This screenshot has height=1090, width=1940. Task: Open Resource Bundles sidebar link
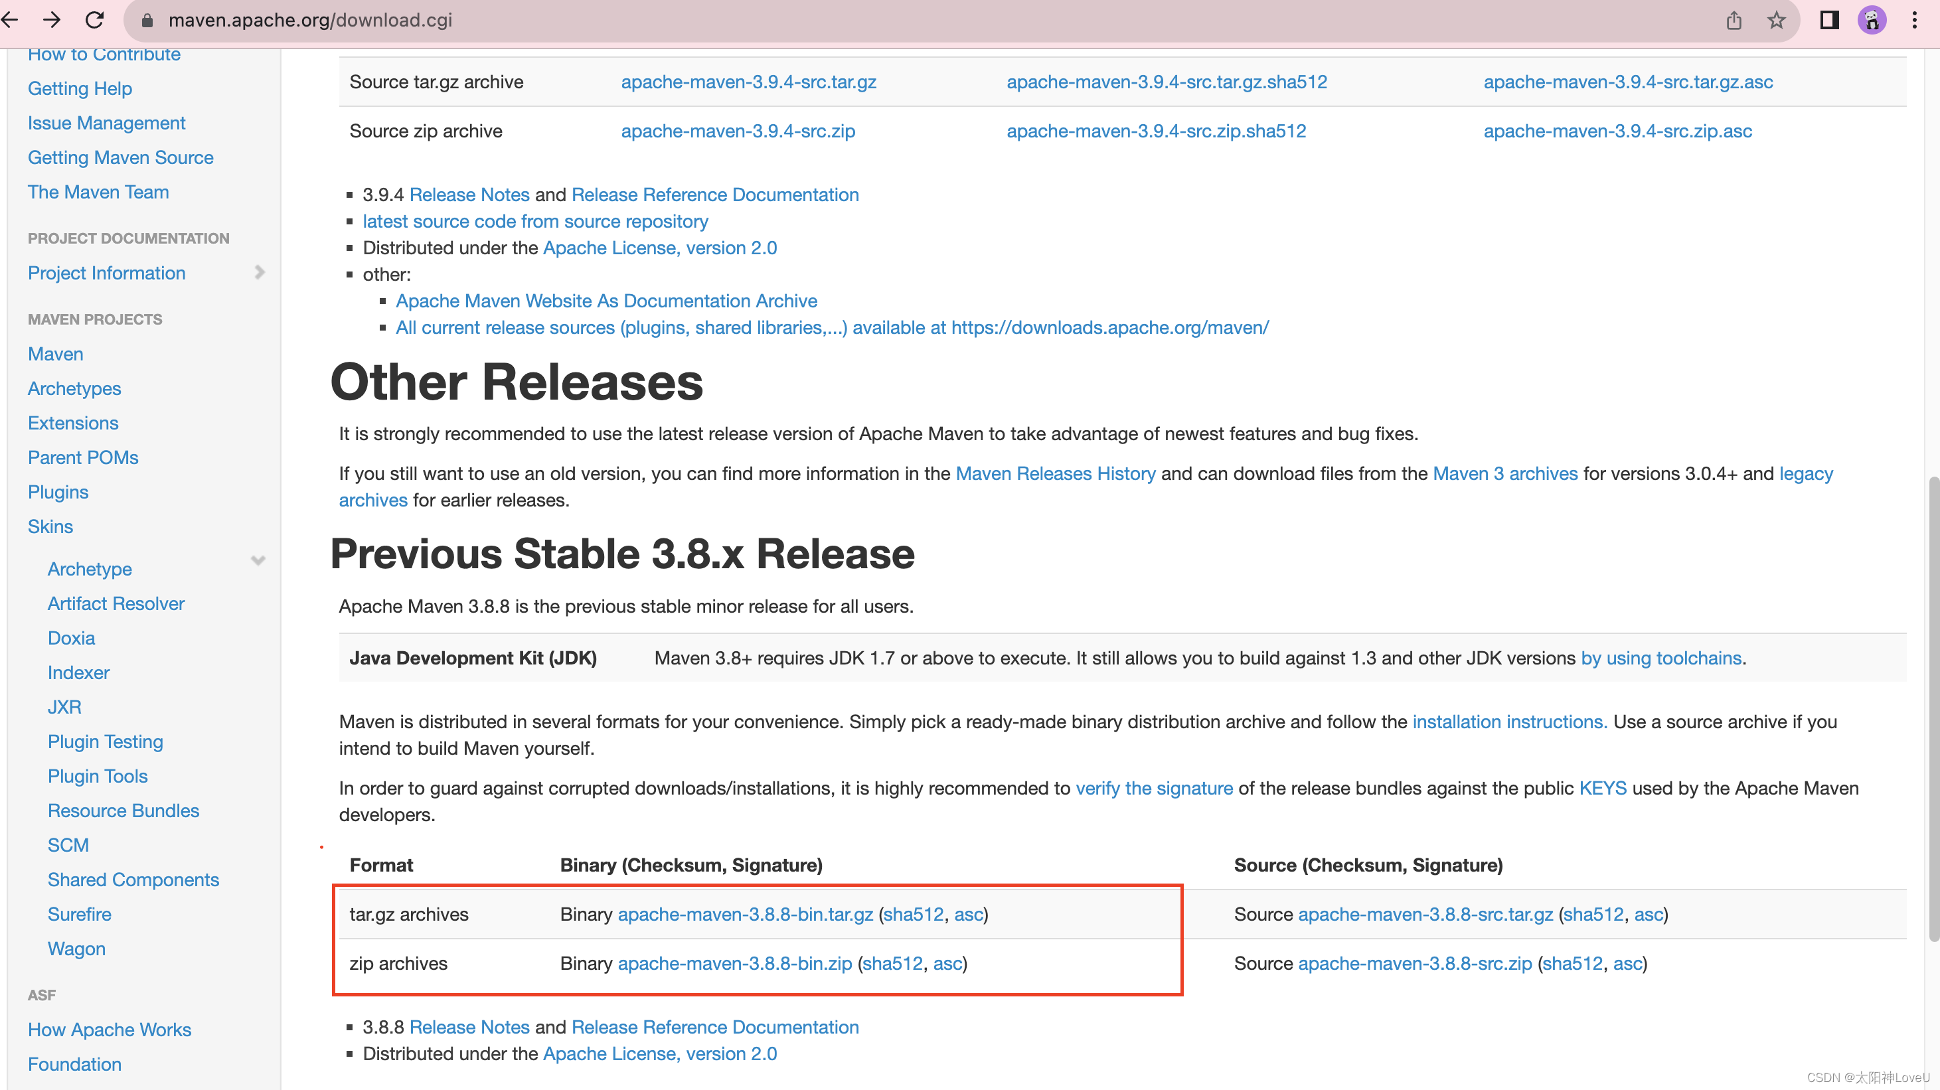coord(123,811)
